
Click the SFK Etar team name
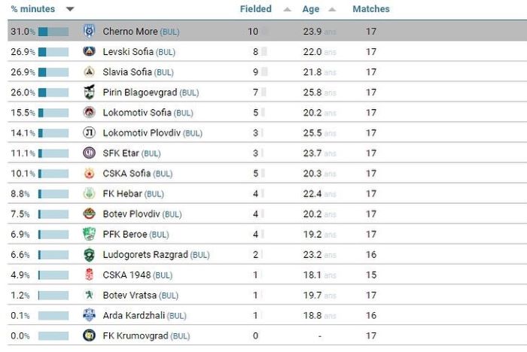[x=120, y=153]
